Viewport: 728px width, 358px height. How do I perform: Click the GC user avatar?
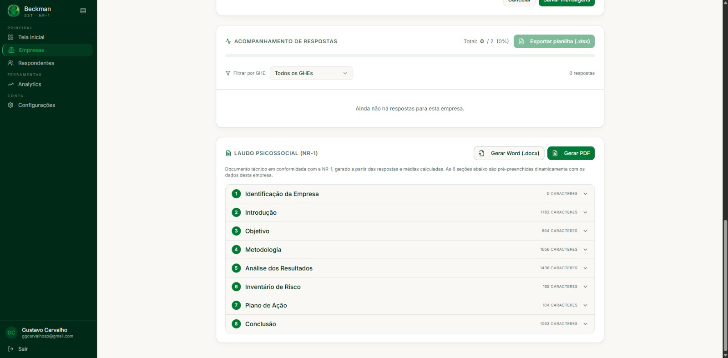pos(11,333)
